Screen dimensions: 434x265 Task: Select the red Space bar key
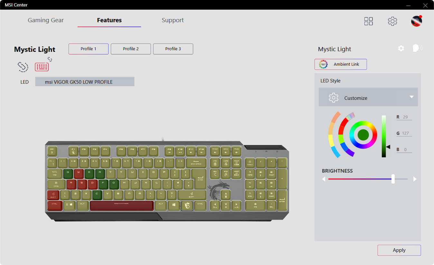pyautogui.click(x=122, y=205)
